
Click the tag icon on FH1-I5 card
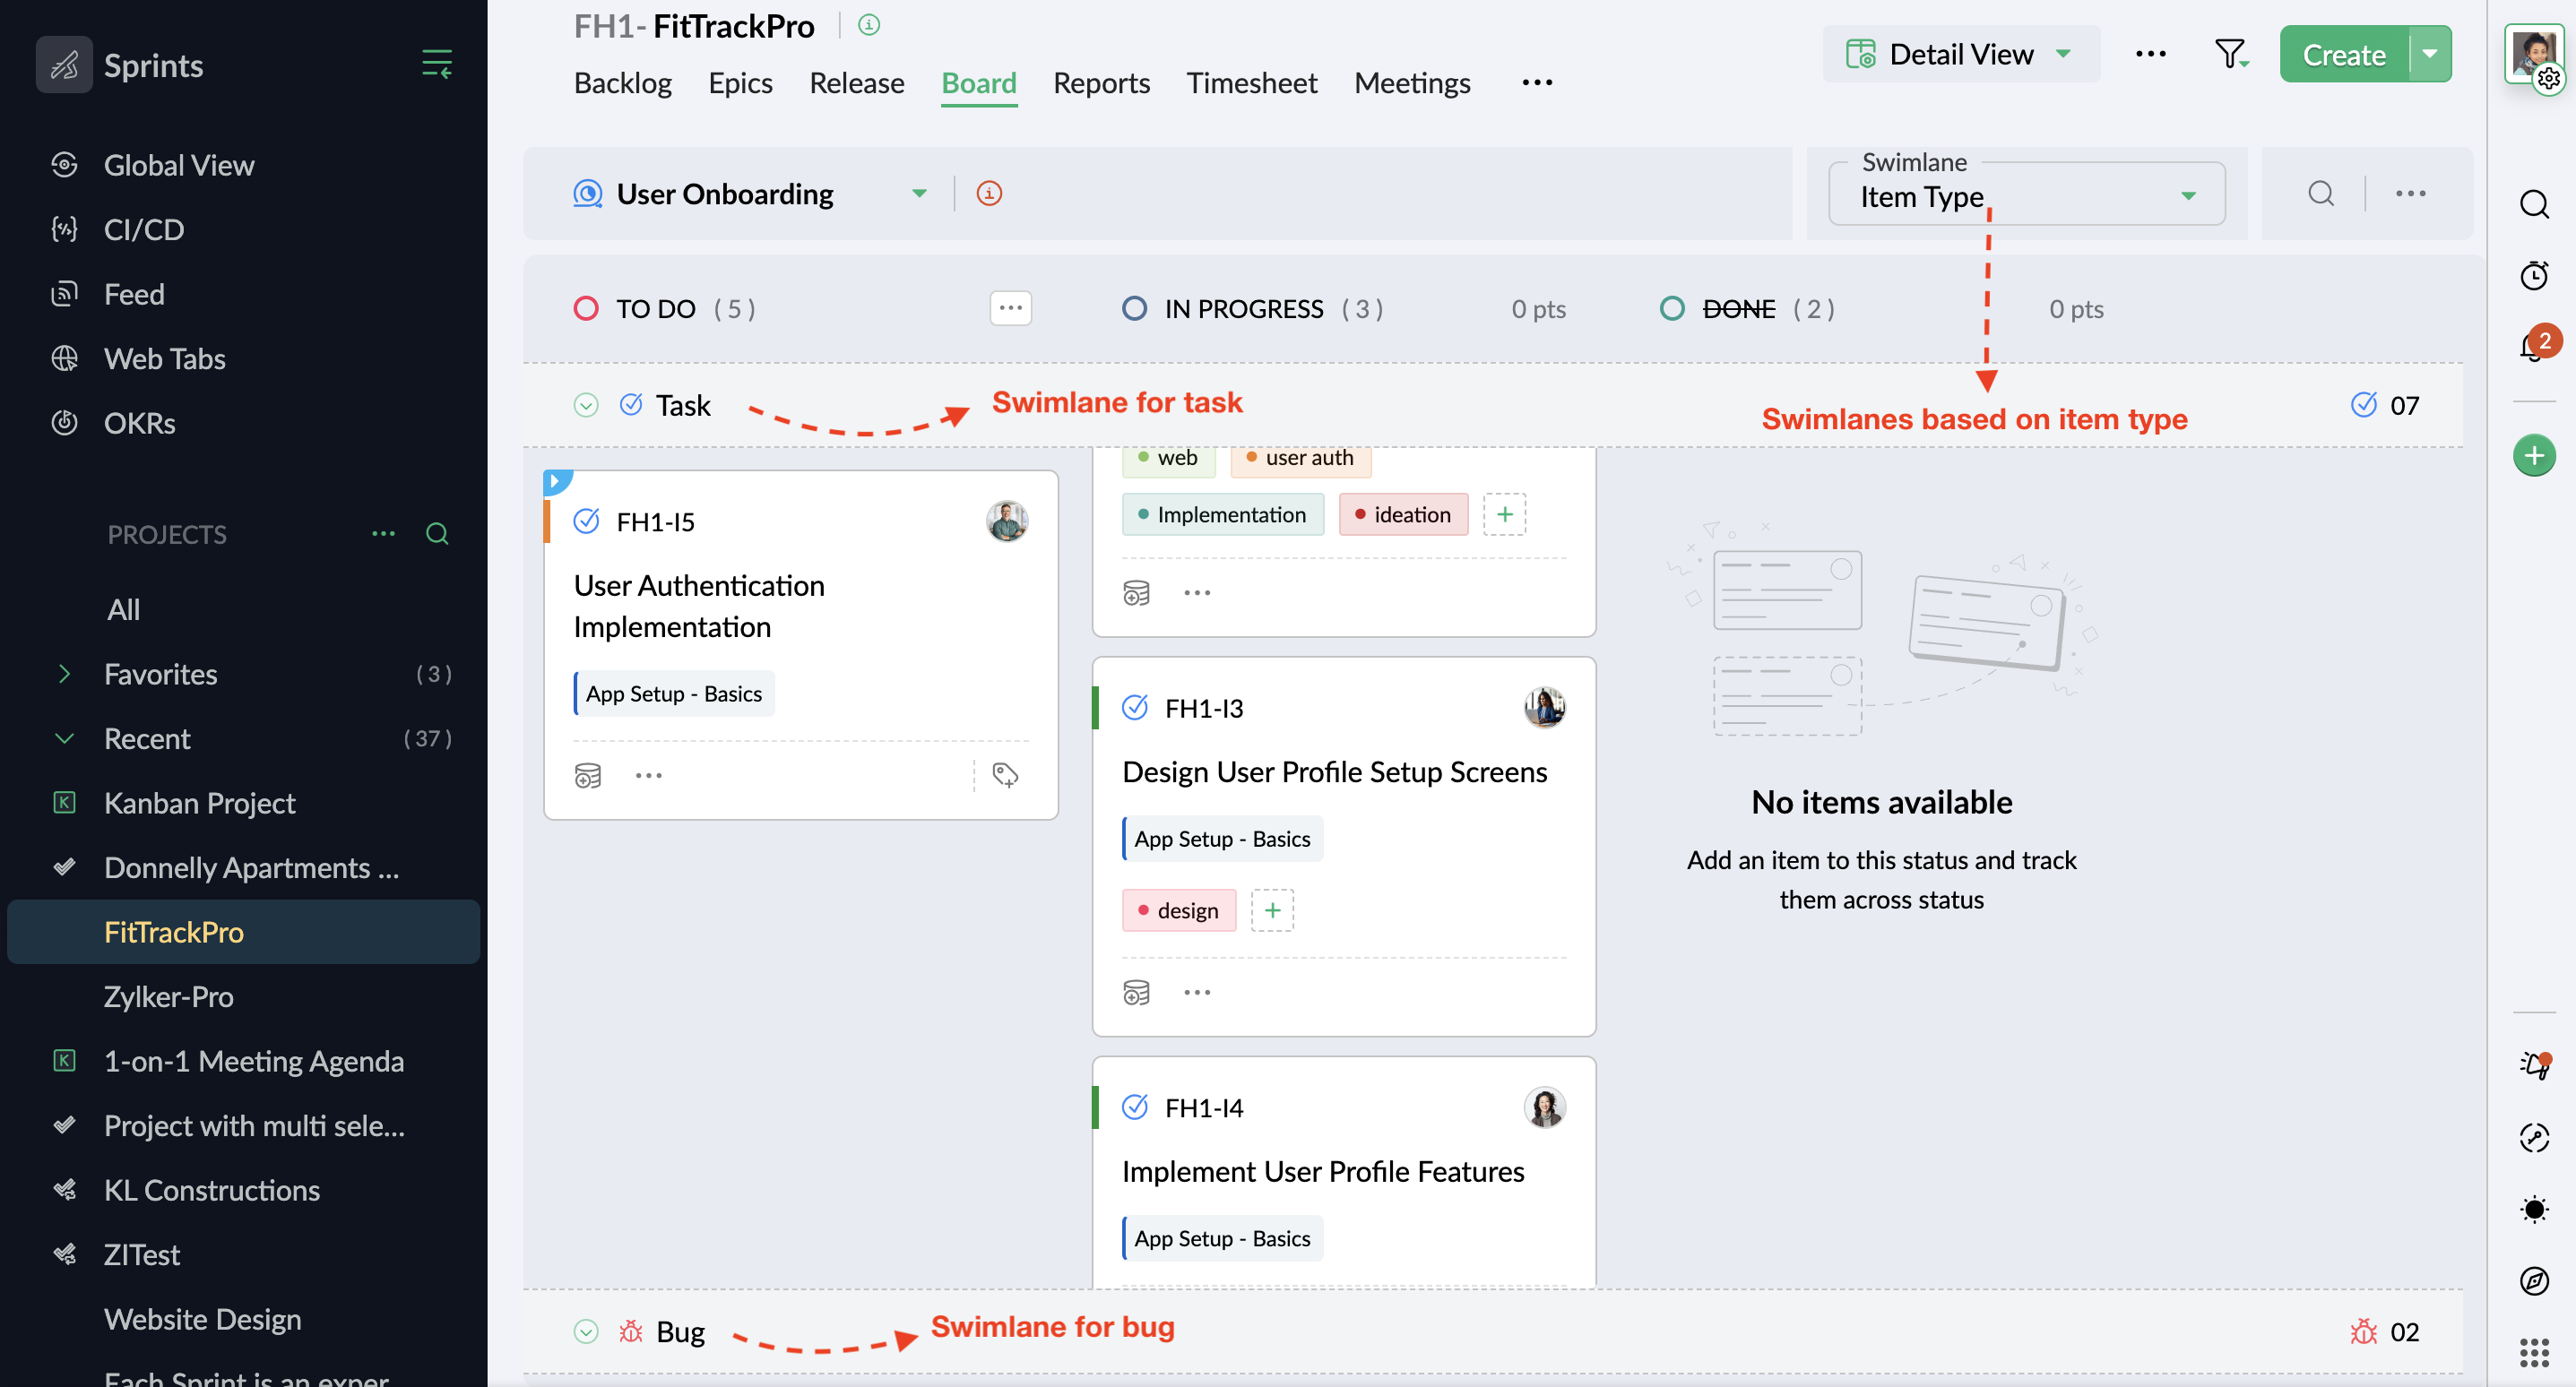click(1005, 775)
